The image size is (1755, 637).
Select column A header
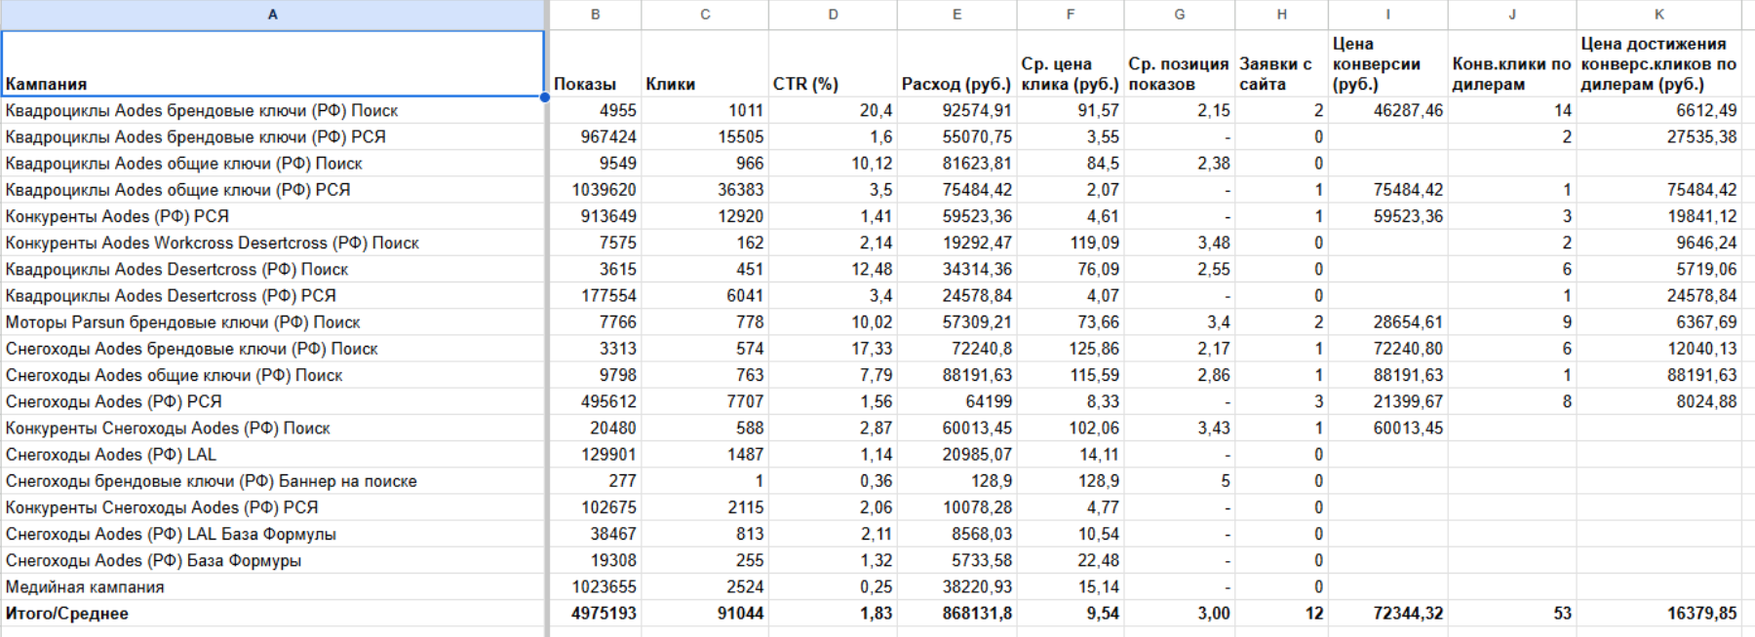coord(273,15)
